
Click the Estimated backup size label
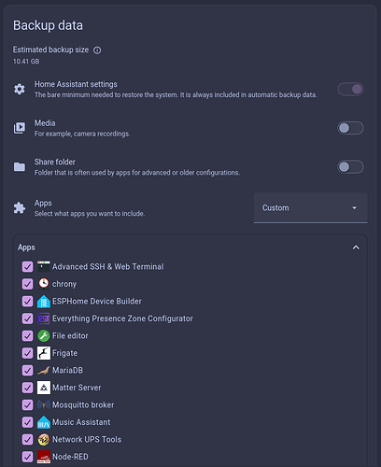50,50
